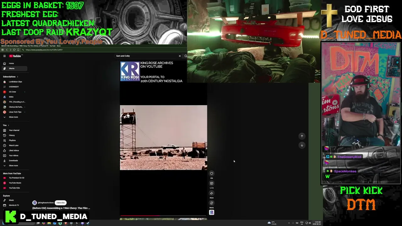This screenshot has width=402, height=226.
Task: Open the taskbar weather widget
Action: (x=272, y=223)
